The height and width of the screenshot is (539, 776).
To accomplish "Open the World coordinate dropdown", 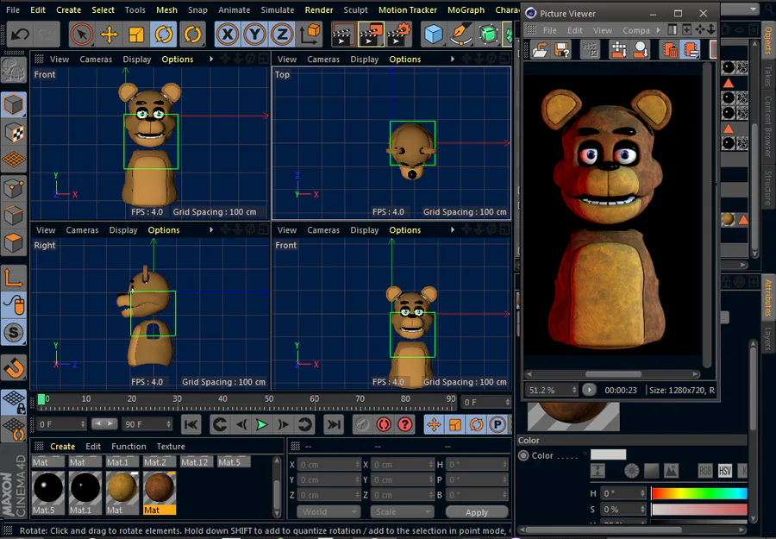I will [x=329, y=511].
